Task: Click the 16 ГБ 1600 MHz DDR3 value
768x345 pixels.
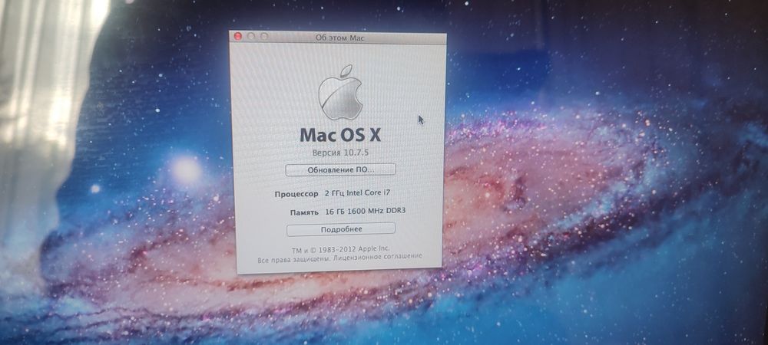Action: (366, 212)
